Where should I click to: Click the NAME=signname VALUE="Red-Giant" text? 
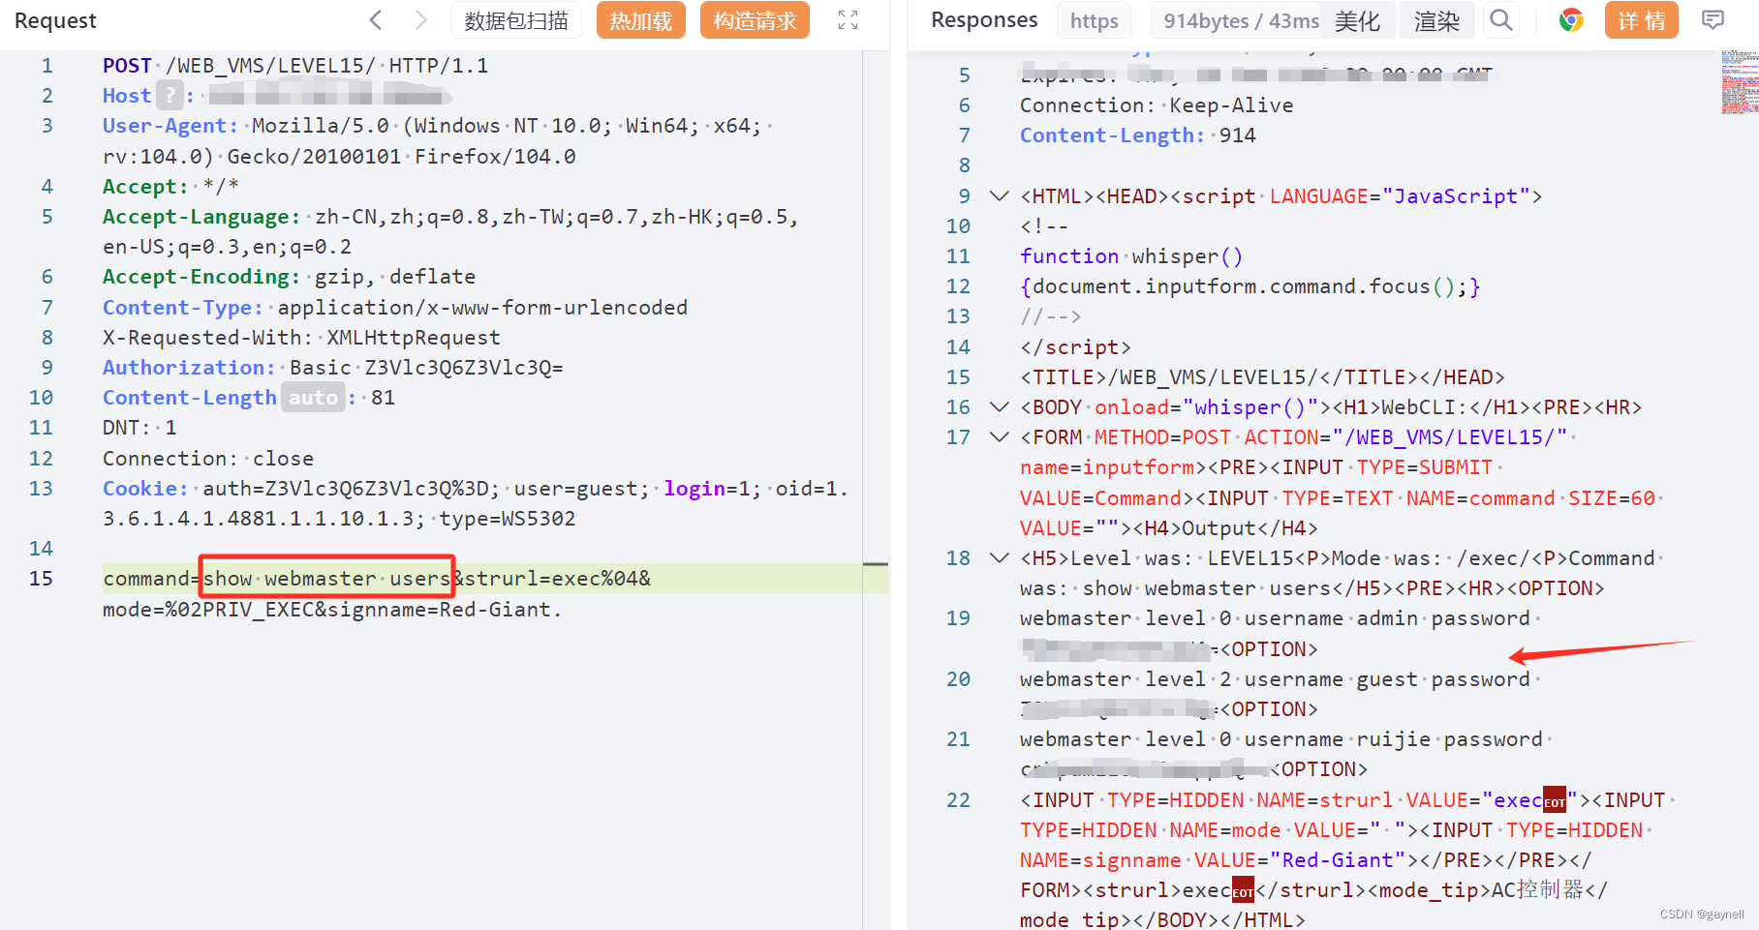[x=1213, y=859]
